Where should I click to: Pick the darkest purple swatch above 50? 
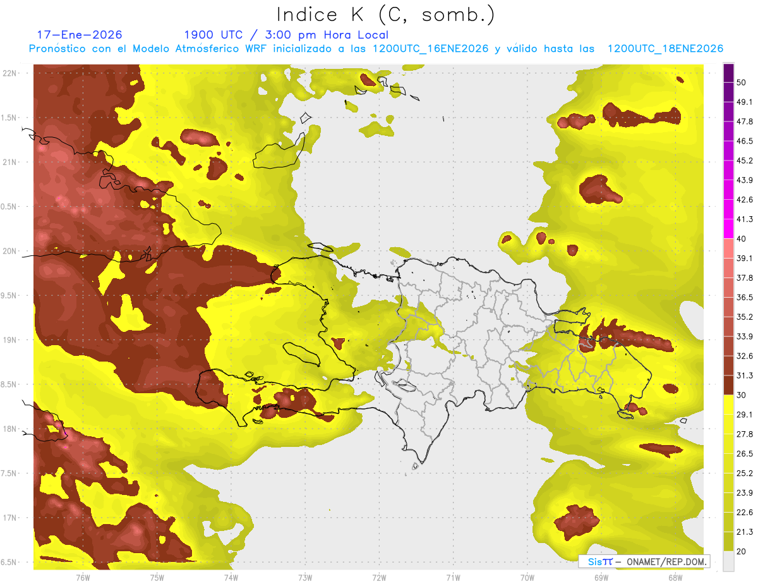(x=728, y=73)
